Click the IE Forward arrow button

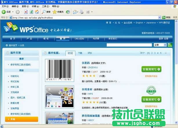[x=17, y=12]
